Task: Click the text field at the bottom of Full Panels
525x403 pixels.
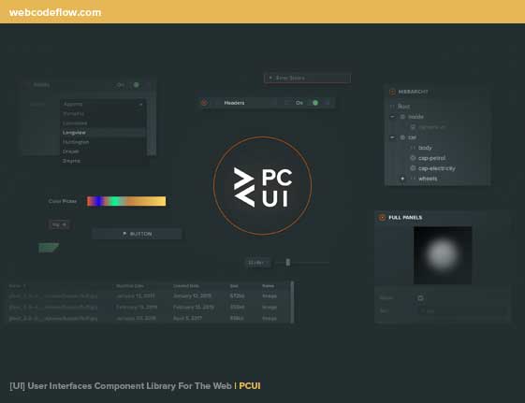Action: click(x=462, y=311)
